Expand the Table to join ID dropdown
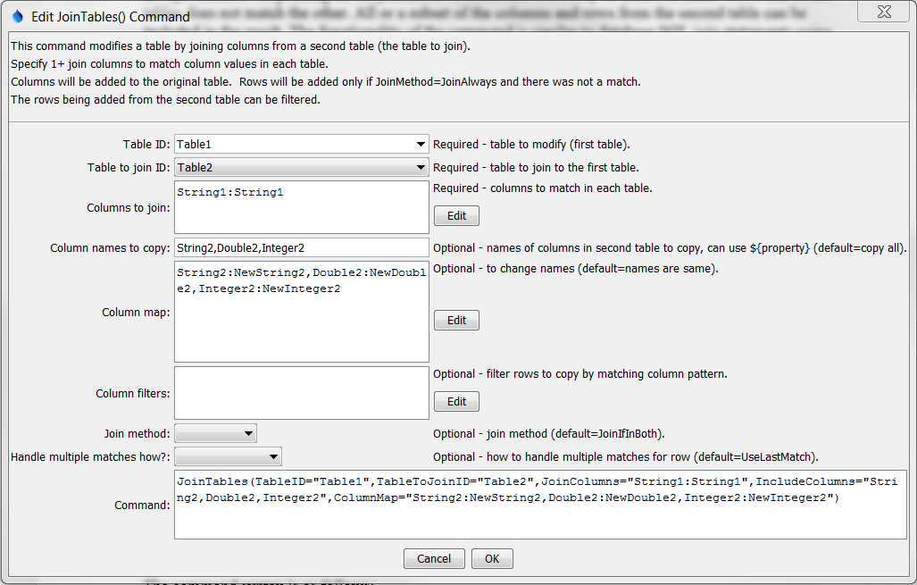917x585 pixels. [302, 167]
